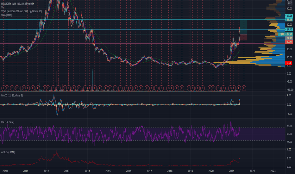Click the 40.00 value on price axis
The width and height of the screenshot is (295, 174).
click(x=289, y=9)
